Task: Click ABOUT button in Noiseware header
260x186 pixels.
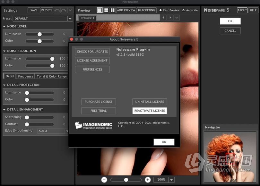Action: click(x=242, y=10)
